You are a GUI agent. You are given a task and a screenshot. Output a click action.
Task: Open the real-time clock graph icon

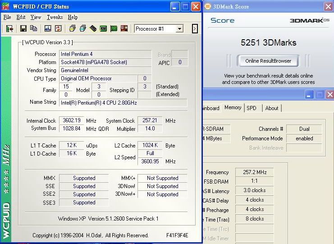coord(48,29)
